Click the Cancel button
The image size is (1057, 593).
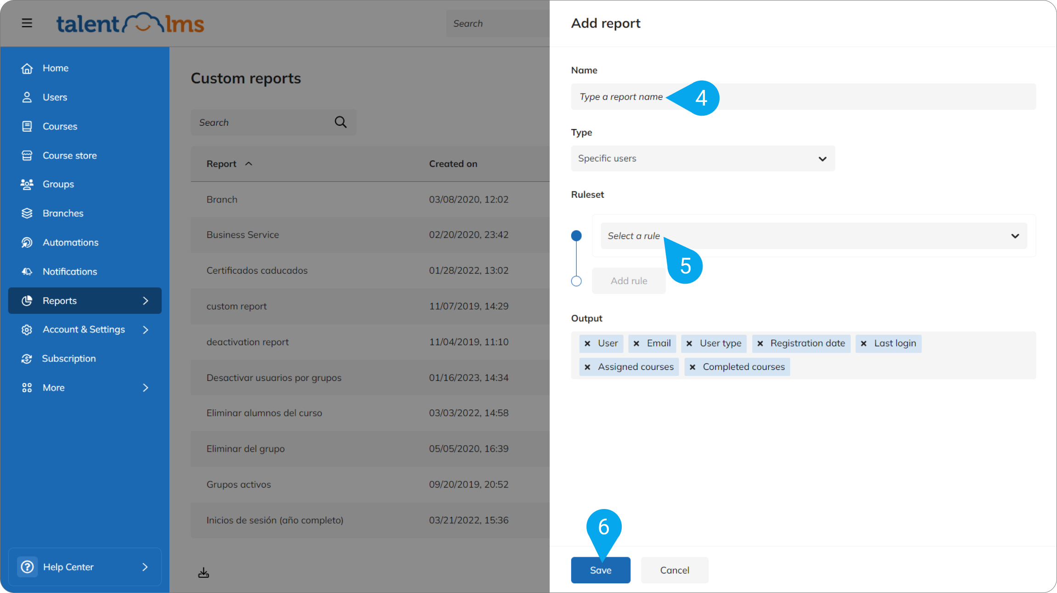coord(675,570)
